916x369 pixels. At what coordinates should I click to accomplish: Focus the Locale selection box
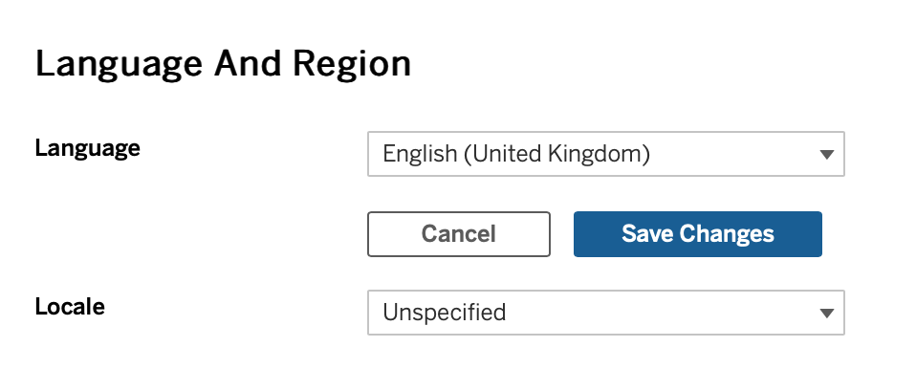pyautogui.click(x=606, y=313)
